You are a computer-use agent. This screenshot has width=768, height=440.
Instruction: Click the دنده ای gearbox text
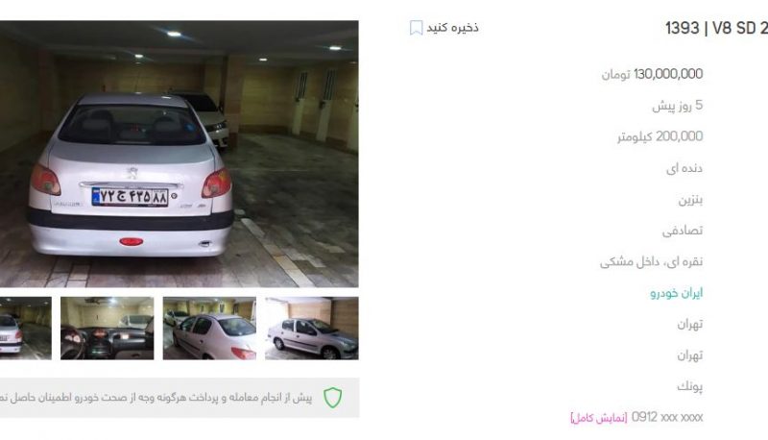pyautogui.click(x=684, y=168)
